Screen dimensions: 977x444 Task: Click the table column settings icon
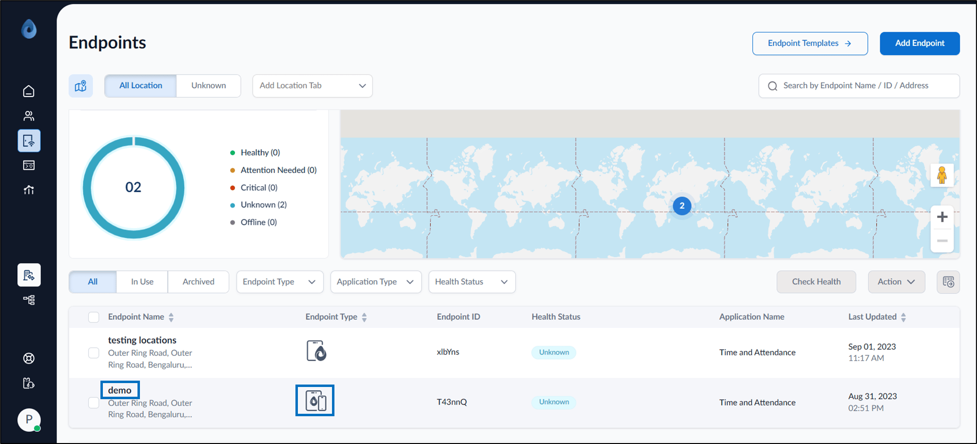point(948,282)
